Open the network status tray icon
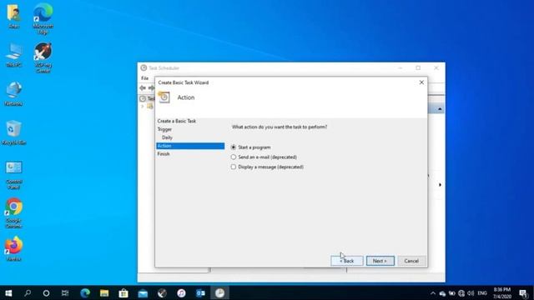The image size is (534, 300). click(x=461, y=293)
